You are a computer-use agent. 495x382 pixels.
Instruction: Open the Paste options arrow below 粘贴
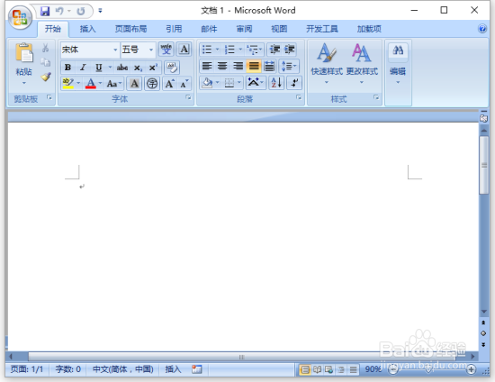(24, 83)
